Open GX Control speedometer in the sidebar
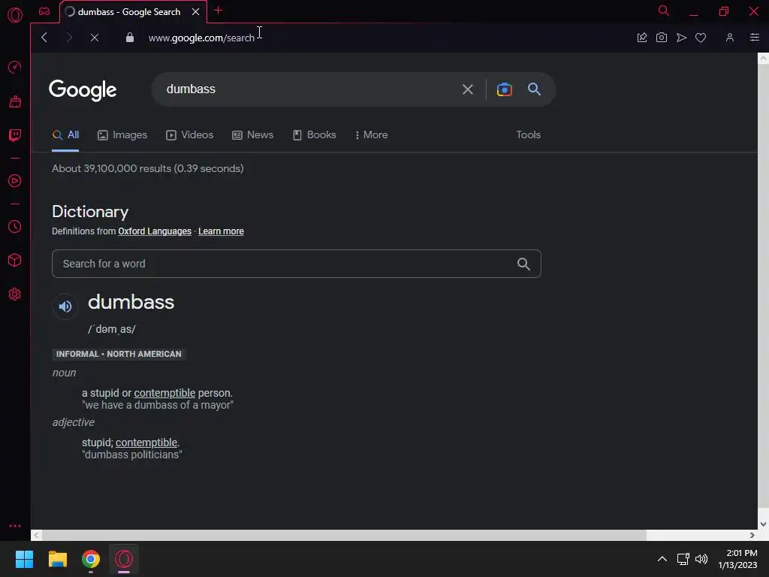The image size is (769, 577). tap(15, 67)
